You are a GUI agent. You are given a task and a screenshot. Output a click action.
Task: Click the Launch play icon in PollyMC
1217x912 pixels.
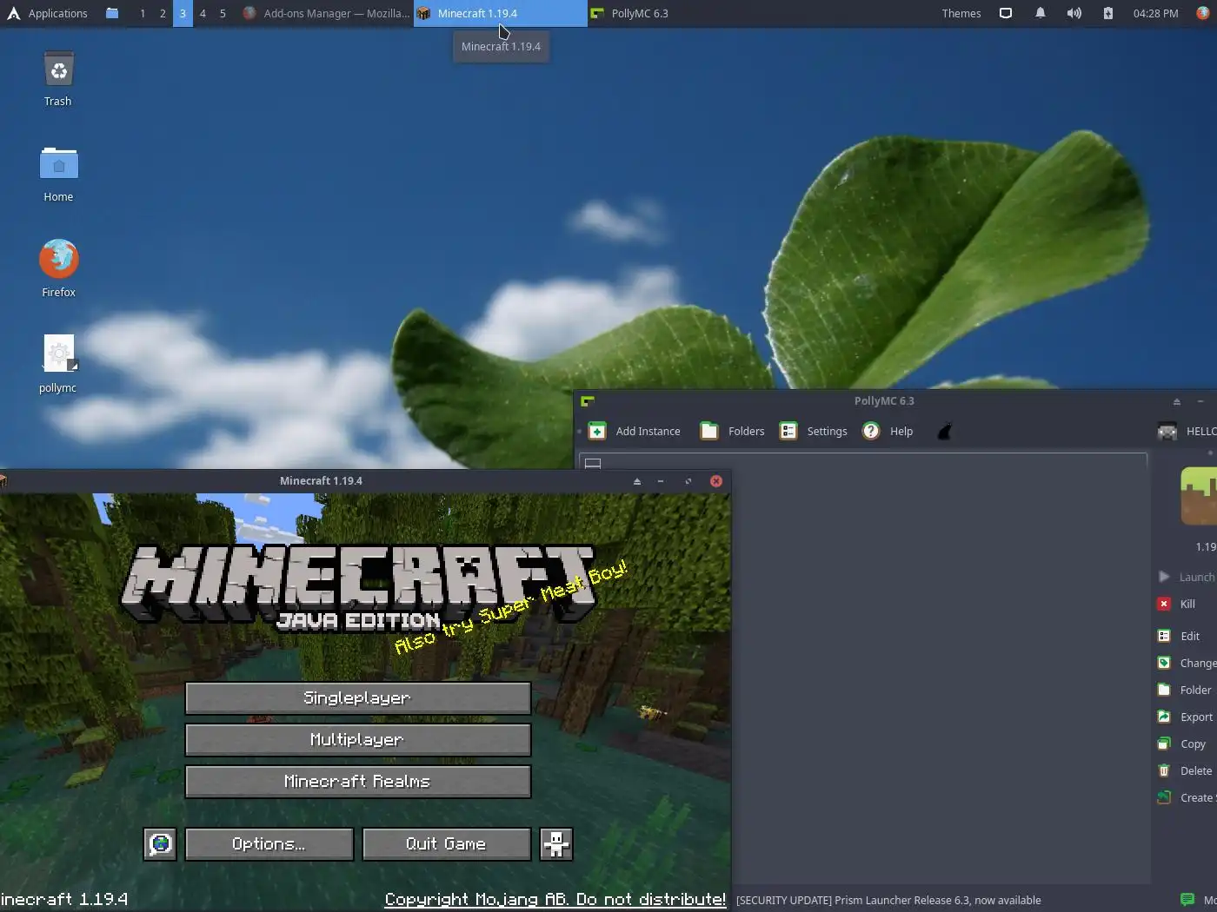pyautogui.click(x=1164, y=577)
